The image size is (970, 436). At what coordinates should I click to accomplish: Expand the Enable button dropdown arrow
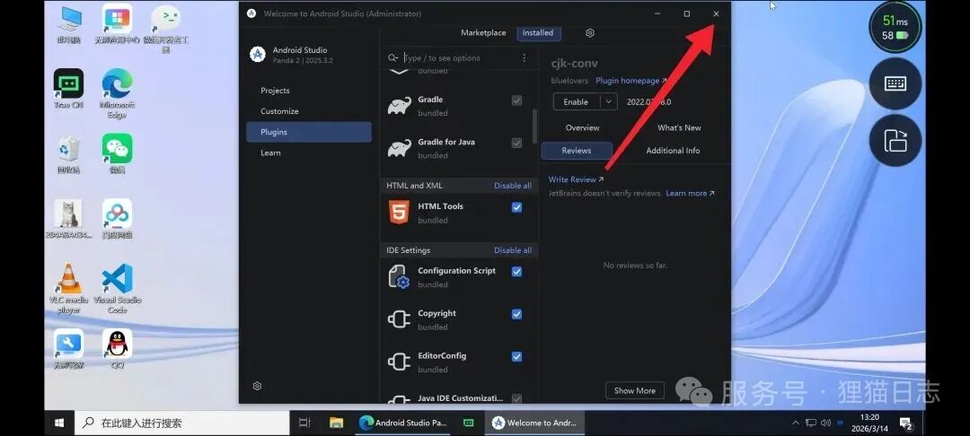click(x=609, y=102)
